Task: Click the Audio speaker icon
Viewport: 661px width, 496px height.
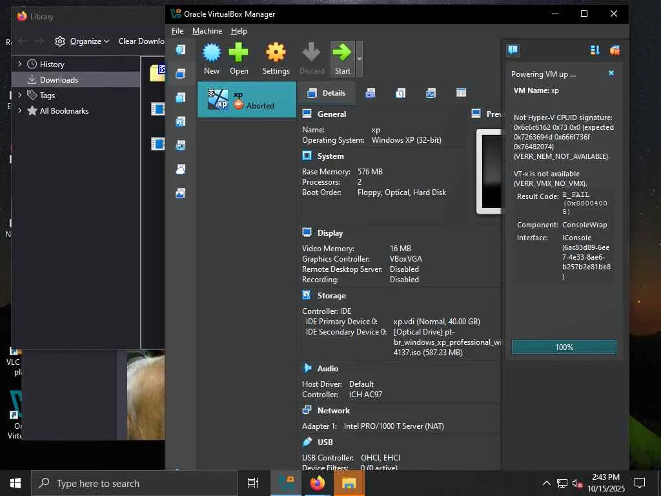Action: [x=307, y=367]
